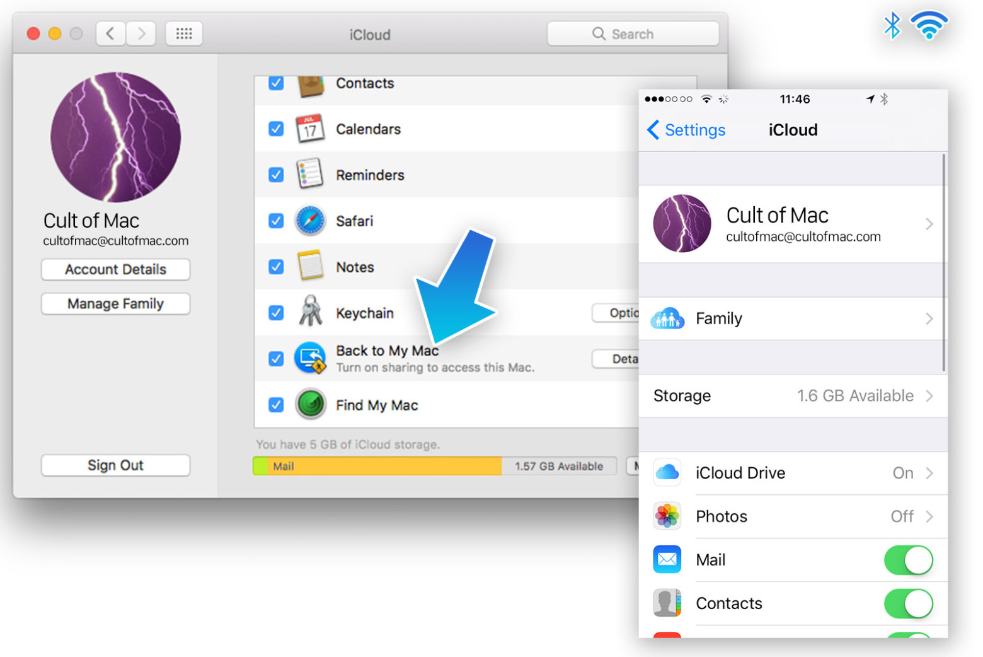Select the Family icon in iPhone iCloud settings
Image resolution: width=983 pixels, height=657 pixels.
click(667, 318)
